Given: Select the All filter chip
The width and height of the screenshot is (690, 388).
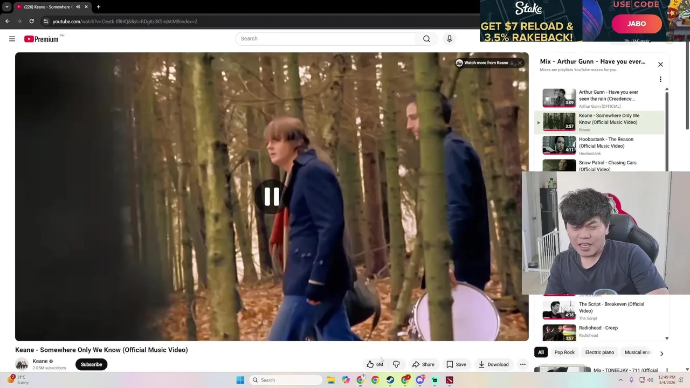Looking at the screenshot, I should tap(541, 352).
